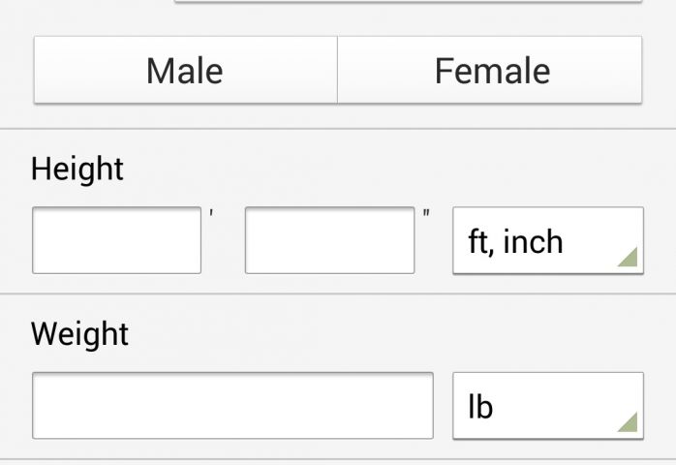676x465 pixels.
Task: Tap the "Female" text label
Action: coord(492,70)
